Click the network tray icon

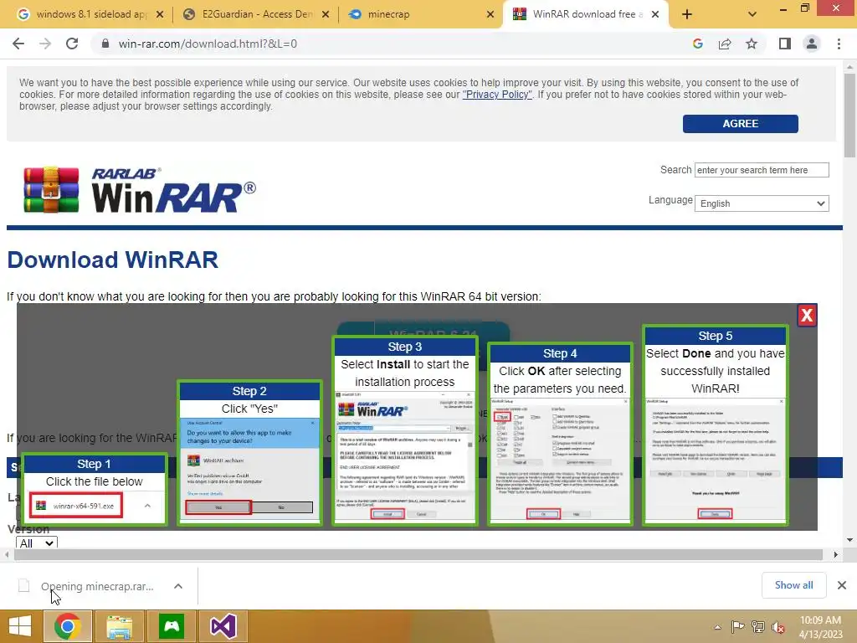point(758,627)
